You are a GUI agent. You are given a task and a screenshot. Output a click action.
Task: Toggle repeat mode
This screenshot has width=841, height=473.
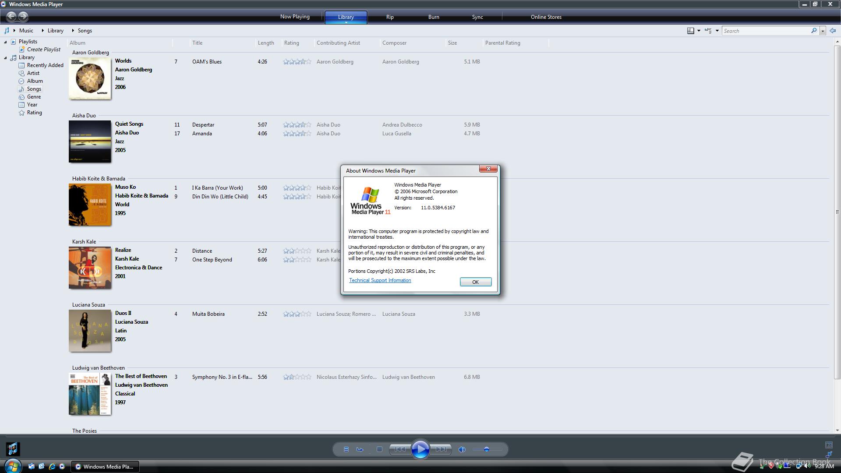tap(360, 449)
